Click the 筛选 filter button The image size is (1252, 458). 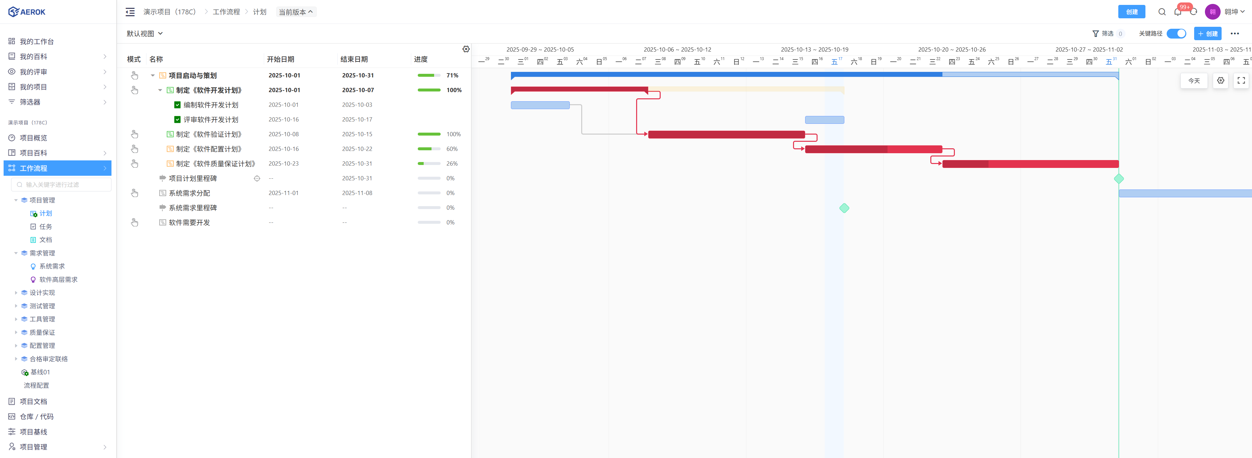pos(1103,34)
